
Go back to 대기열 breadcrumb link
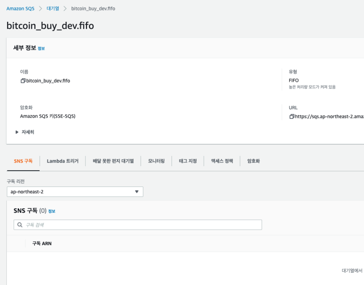(53, 9)
